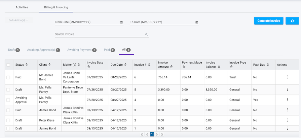This screenshot has height=138, width=301.
Task: Check the box for invoice 5 row
Action: [8, 90]
